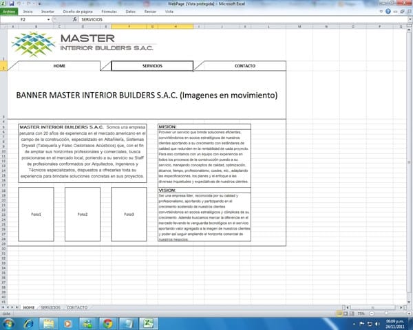Click the Undo arrow in quick access toolbar

[x=19, y=3]
